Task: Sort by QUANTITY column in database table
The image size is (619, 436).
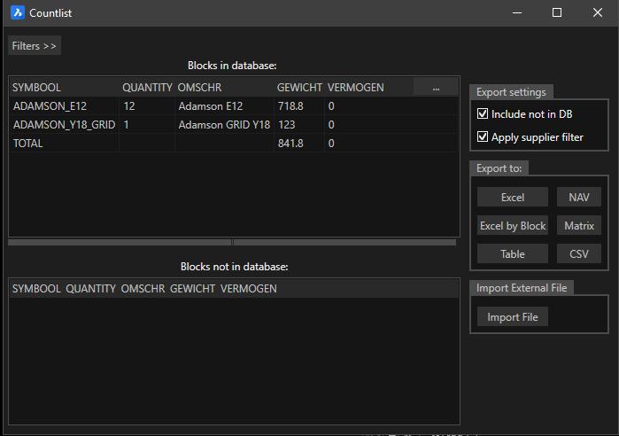Action: pyautogui.click(x=147, y=88)
